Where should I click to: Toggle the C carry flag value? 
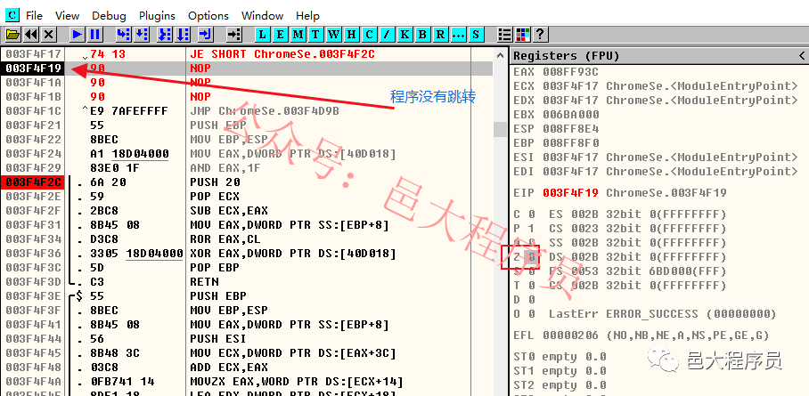531,214
